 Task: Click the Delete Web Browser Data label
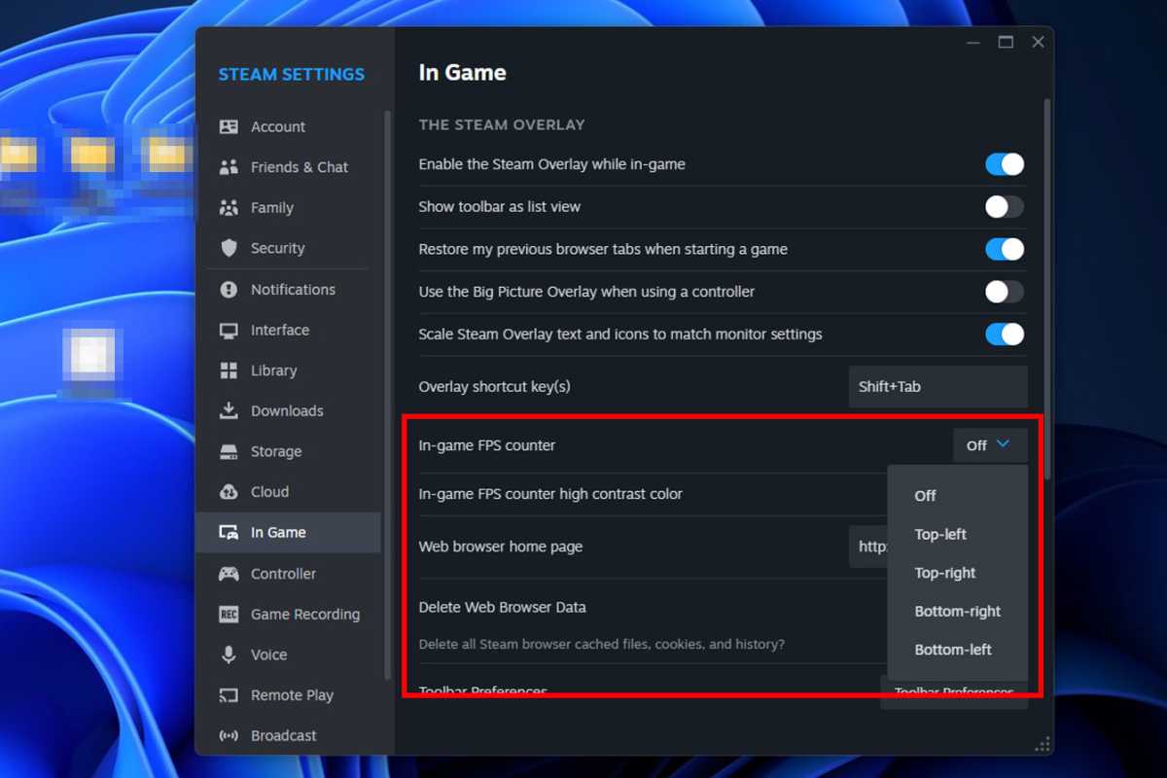tap(502, 607)
